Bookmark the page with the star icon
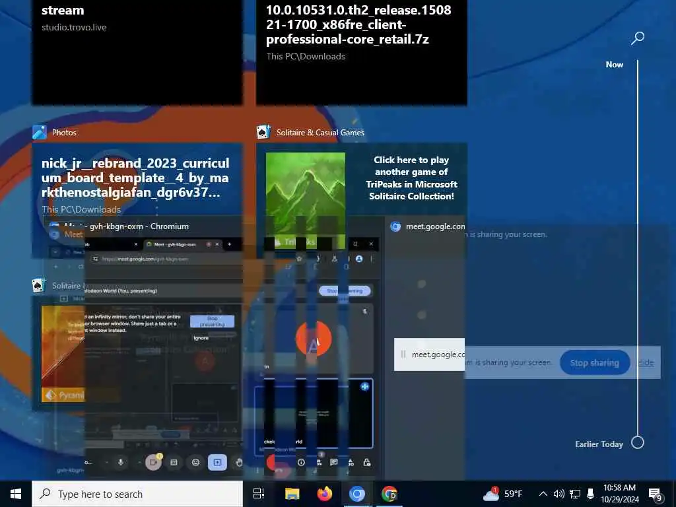Image resolution: width=676 pixels, height=507 pixels. tap(299, 259)
